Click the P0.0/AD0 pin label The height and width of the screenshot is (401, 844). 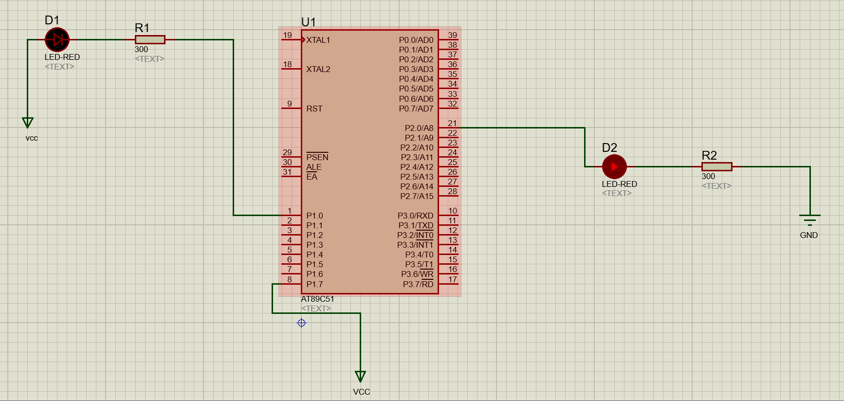[416, 40]
